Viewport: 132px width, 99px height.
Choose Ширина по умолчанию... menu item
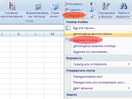click(98, 52)
